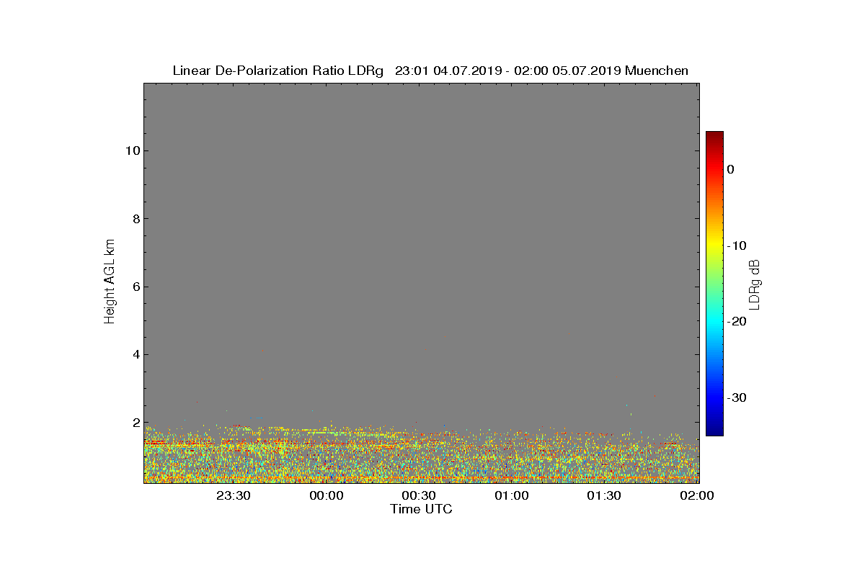The image size is (865, 576).
Task: Click the LDRg dB colorbar title
Action: coord(755,284)
